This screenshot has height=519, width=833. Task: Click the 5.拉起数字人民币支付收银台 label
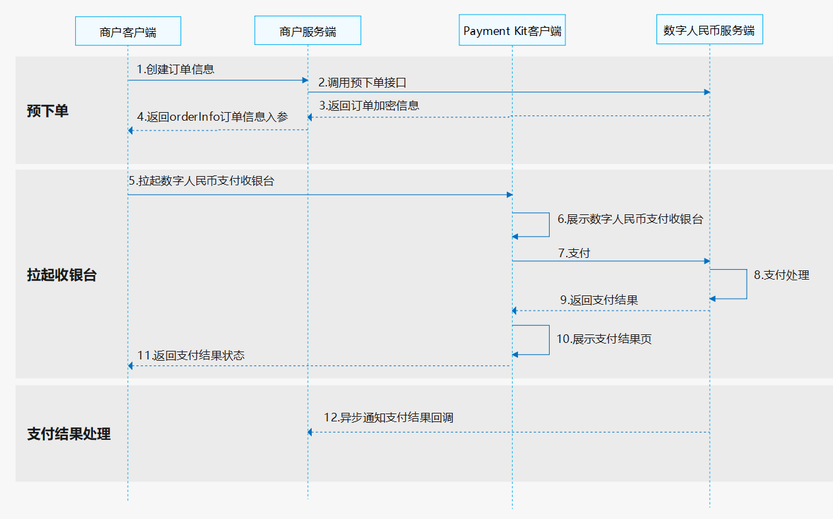tap(201, 181)
